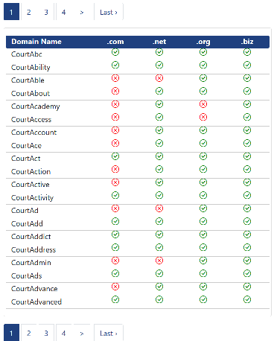Click red X for CourtAdmin .com
Image resolution: width=274 pixels, height=341 pixels.
point(115,261)
